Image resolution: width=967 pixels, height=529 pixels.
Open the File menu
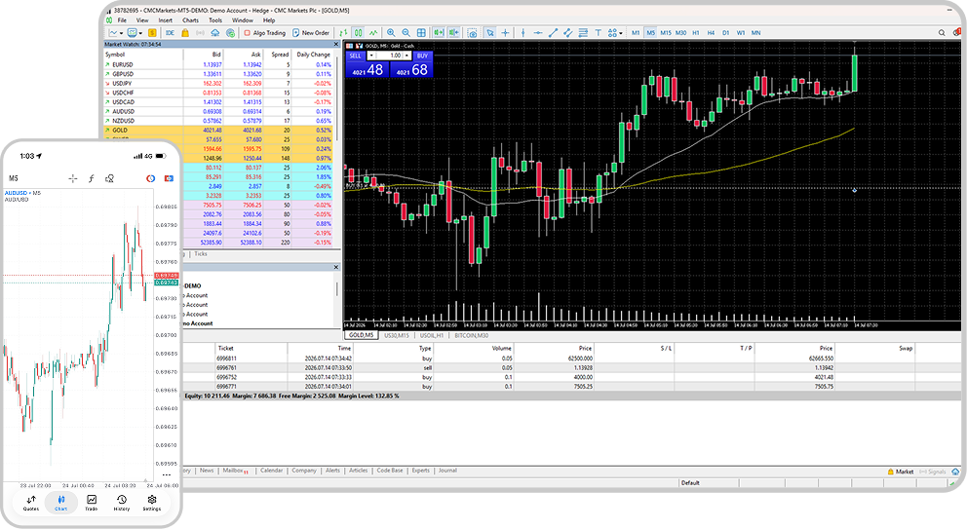[x=122, y=20]
